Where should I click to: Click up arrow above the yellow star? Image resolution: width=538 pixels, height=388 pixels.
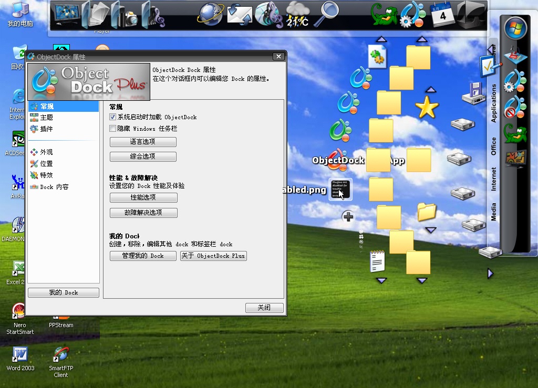(x=430, y=90)
